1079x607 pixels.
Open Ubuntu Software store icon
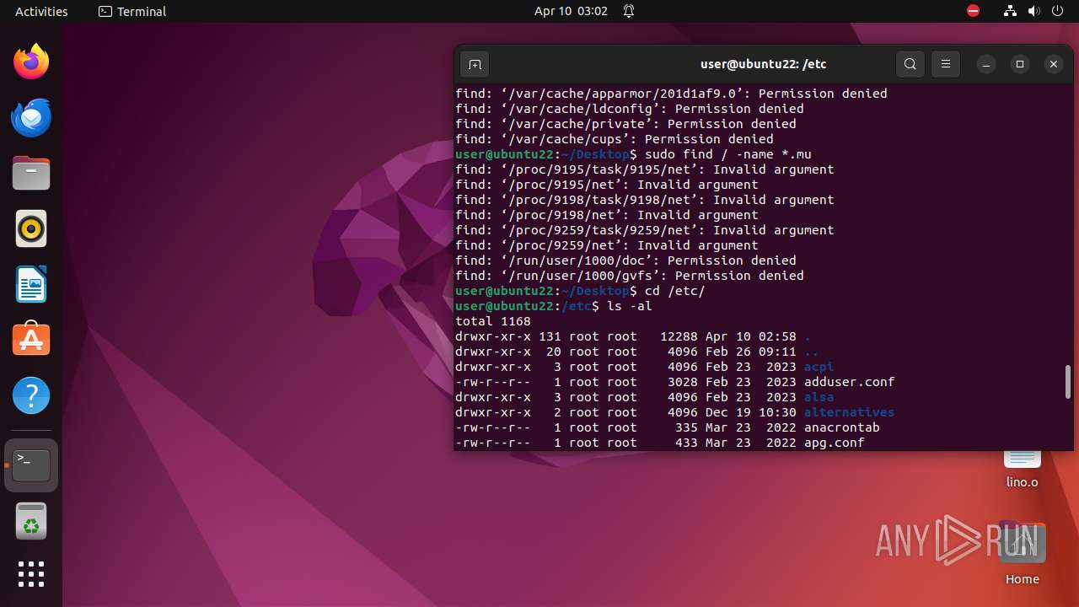pos(31,340)
